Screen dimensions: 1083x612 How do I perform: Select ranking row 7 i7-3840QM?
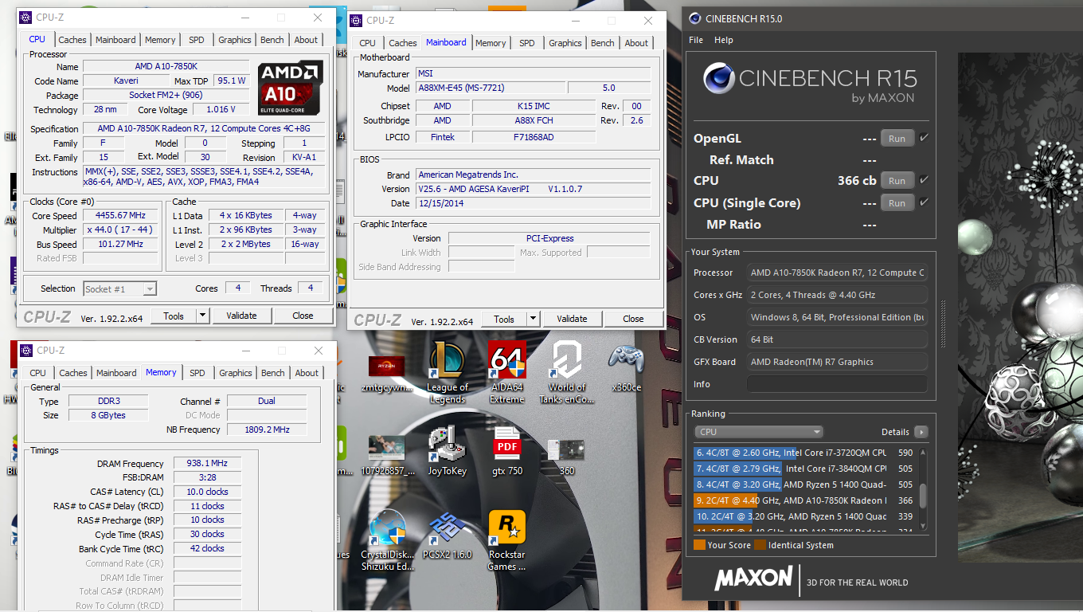click(x=804, y=469)
